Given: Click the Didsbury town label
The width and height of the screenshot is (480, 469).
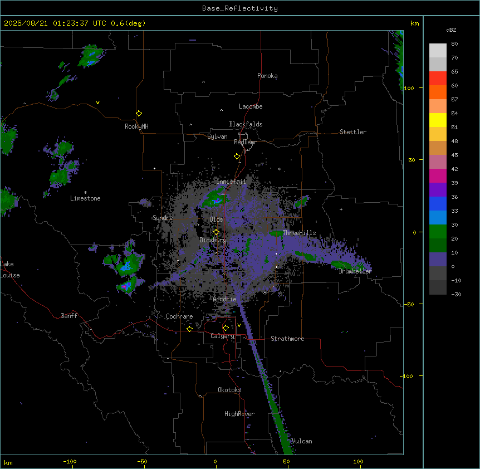Looking at the screenshot, I should 213,240.
